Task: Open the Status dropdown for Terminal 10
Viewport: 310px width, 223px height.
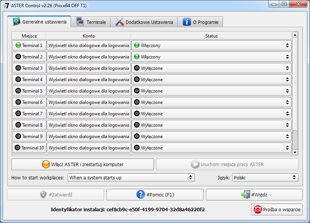Action: point(212,148)
